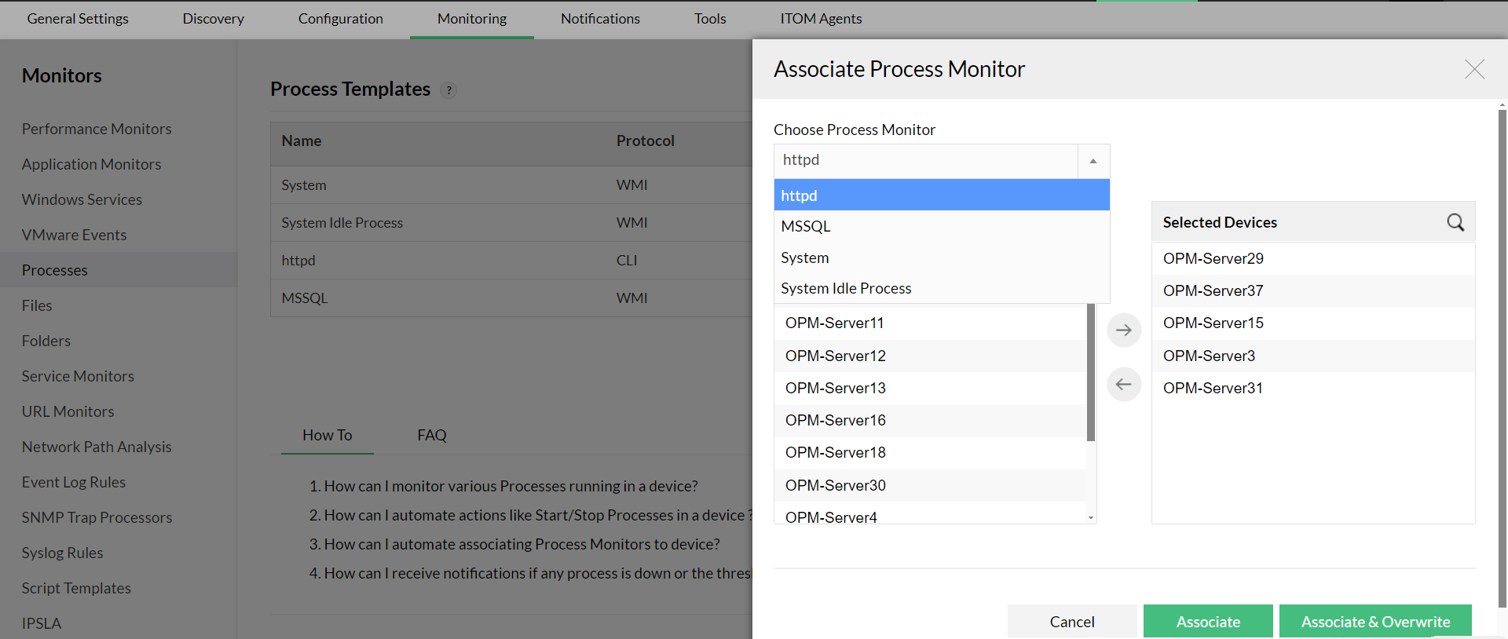Open Windows Services in the sidebar

[x=82, y=199]
